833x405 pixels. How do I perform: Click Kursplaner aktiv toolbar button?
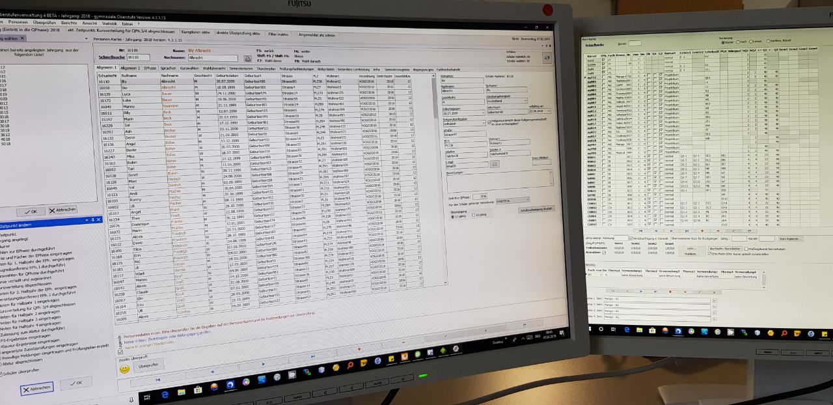tap(195, 32)
